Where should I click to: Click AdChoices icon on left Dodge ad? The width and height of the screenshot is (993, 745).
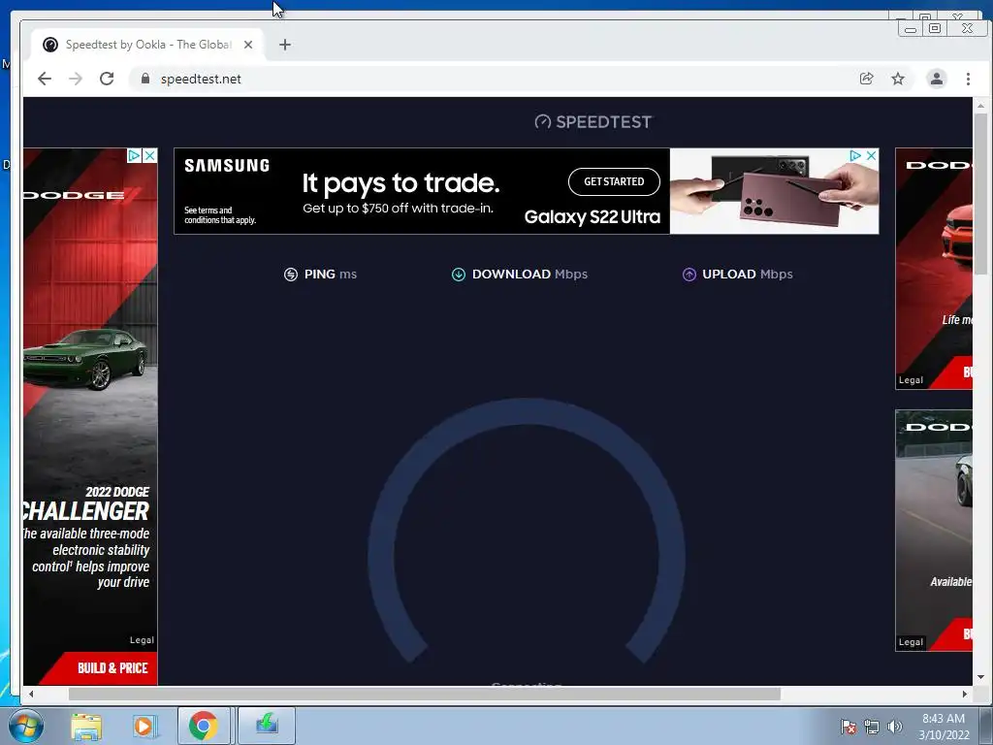click(134, 155)
